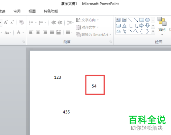
Task: Justify the paragraph text
Action: point(52,32)
